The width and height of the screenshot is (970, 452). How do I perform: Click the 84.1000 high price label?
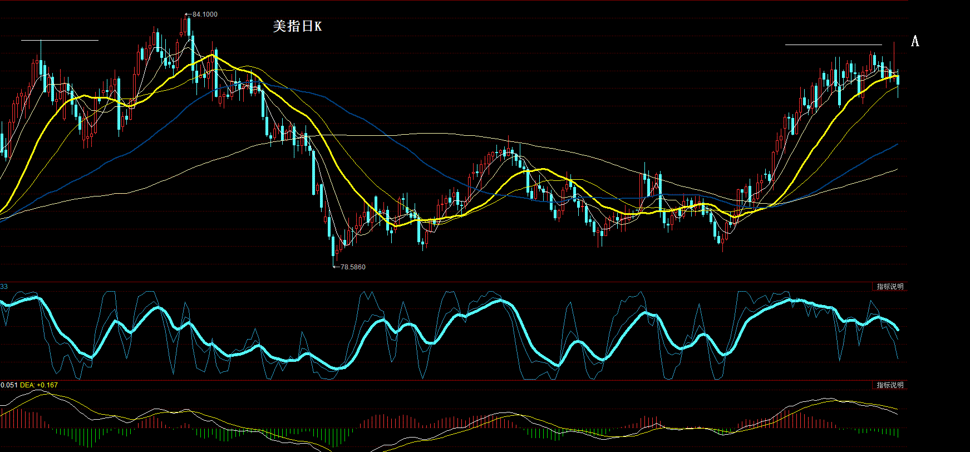[205, 14]
